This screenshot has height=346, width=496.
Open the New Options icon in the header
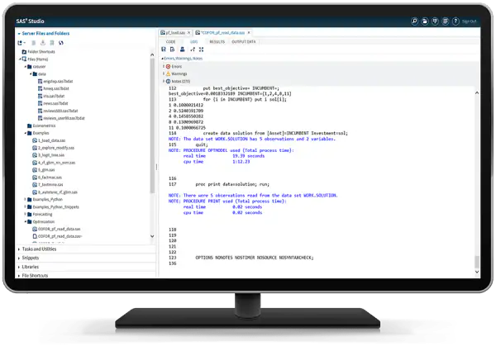(x=436, y=21)
